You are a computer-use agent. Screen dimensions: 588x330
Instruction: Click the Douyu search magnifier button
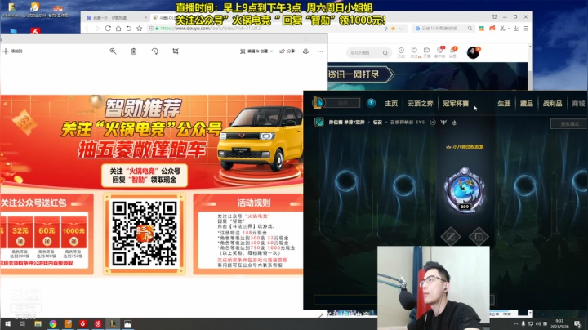[x=385, y=53]
